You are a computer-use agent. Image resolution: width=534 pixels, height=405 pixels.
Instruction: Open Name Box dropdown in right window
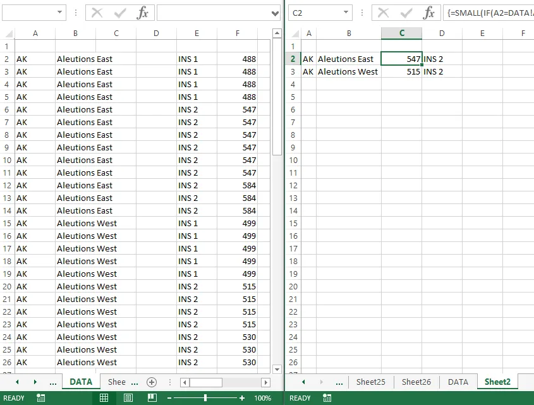[x=346, y=12]
